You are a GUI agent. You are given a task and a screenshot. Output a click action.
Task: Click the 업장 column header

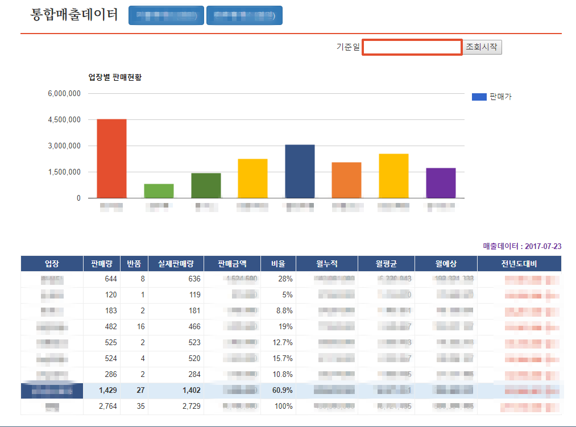[52, 264]
